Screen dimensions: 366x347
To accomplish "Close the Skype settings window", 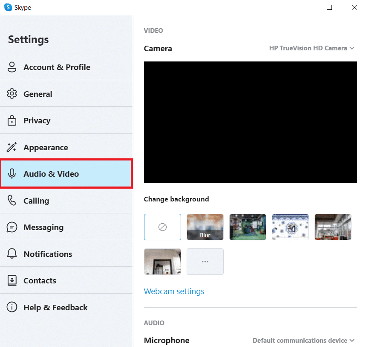I will tap(354, 7).
